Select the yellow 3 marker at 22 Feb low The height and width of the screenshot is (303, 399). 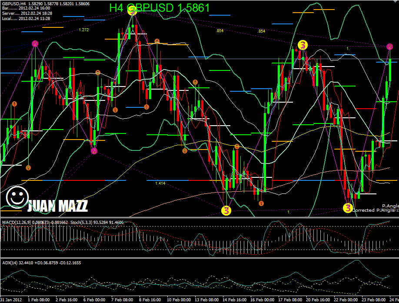coord(348,208)
